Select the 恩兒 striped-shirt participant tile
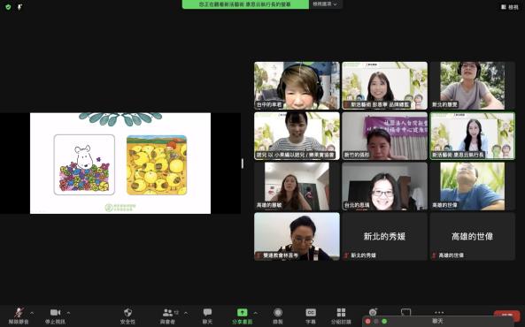The image size is (525, 327). [x=297, y=136]
